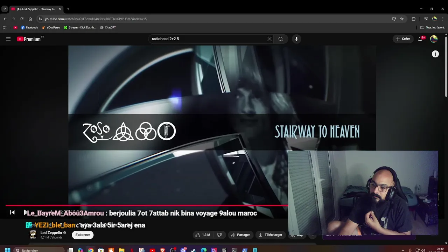Open apps grid in bookmarks bar
Viewport: 448px width, 252px height.
5,27
